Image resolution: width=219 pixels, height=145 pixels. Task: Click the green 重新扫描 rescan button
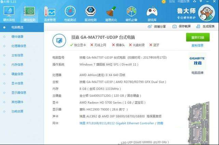click(198, 37)
